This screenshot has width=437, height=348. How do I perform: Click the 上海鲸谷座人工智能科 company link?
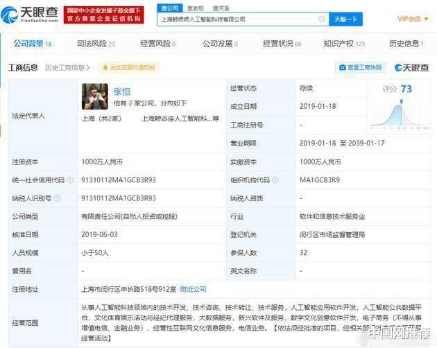[x=180, y=119]
